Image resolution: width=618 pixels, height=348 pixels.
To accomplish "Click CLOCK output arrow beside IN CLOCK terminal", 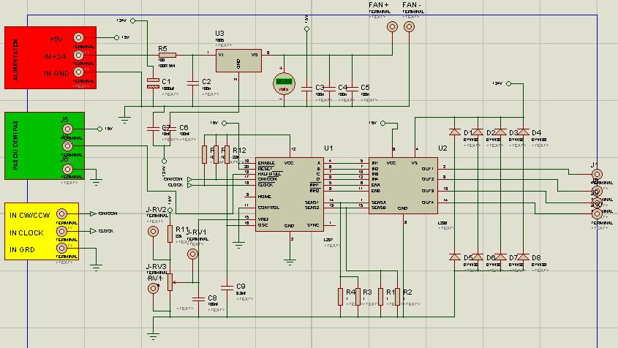I will (x=93, y=231).
